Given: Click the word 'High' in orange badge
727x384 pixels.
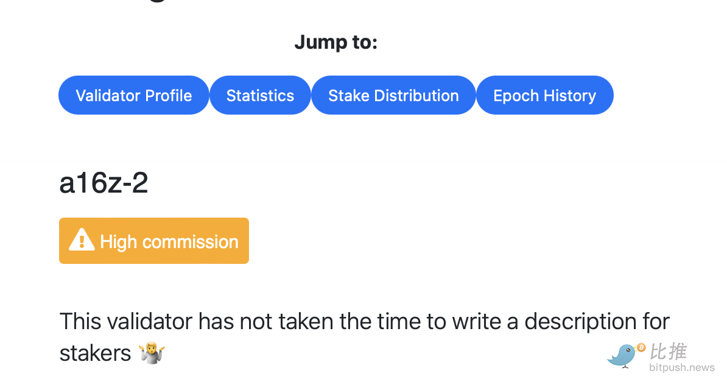Looking at the screenshot, I should [x=118, y=242].
